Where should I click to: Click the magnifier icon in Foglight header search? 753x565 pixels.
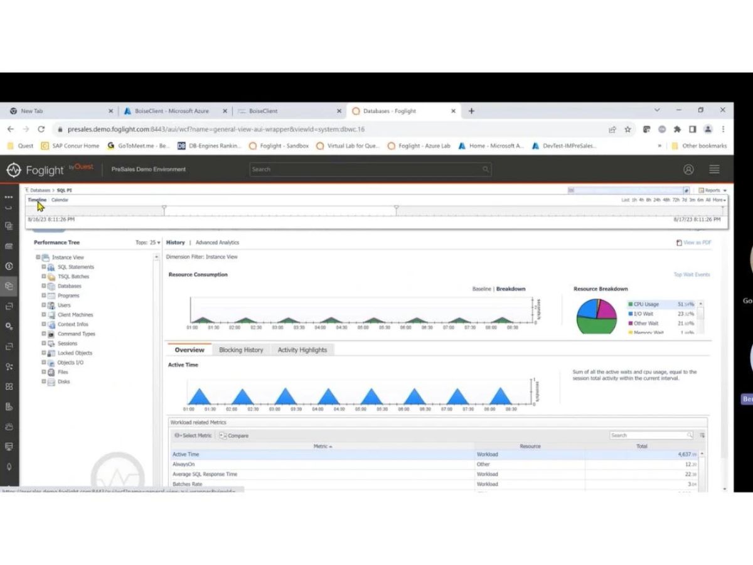(486, 169)
